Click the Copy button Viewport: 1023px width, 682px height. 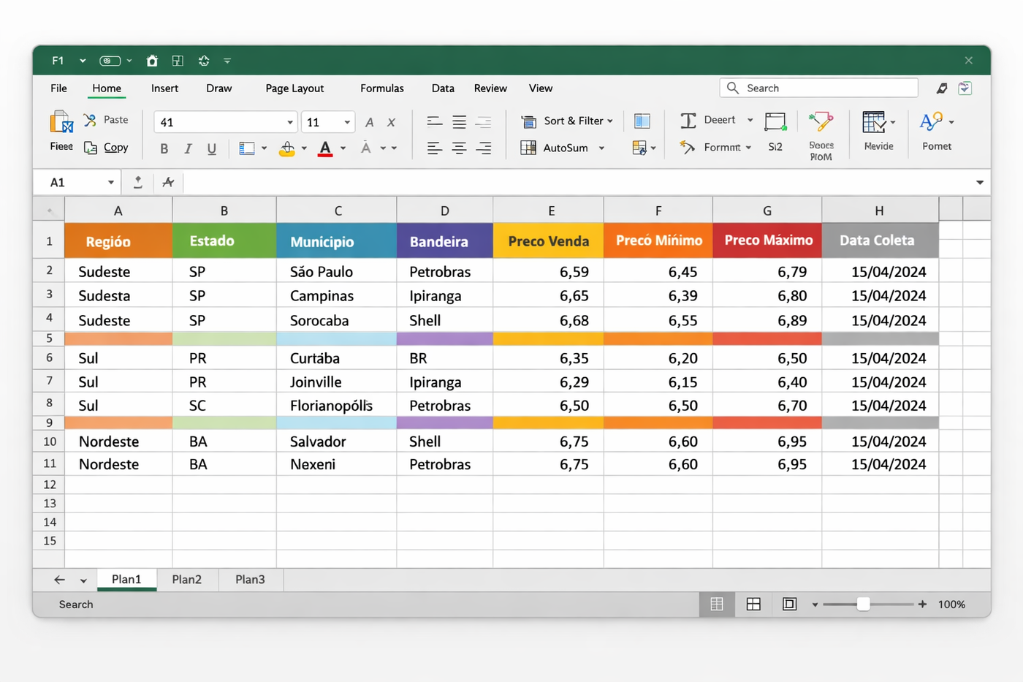(x=107, y=148)
